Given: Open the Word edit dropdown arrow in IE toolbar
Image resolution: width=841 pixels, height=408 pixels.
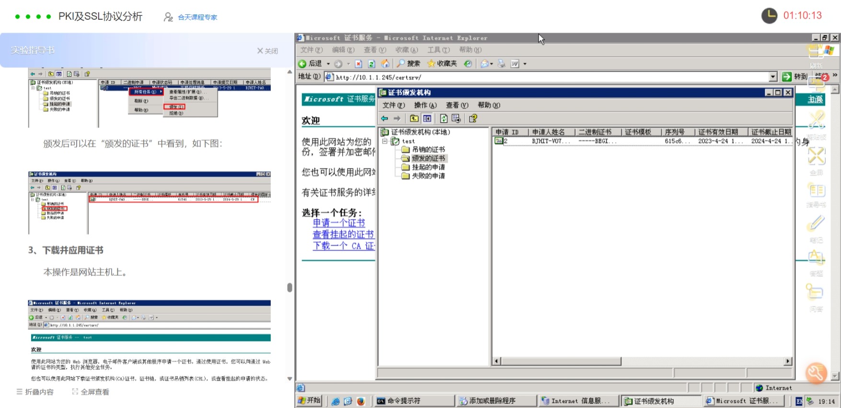Looking at the screenshot, I should pyautogui.click(x=525, y=64).
